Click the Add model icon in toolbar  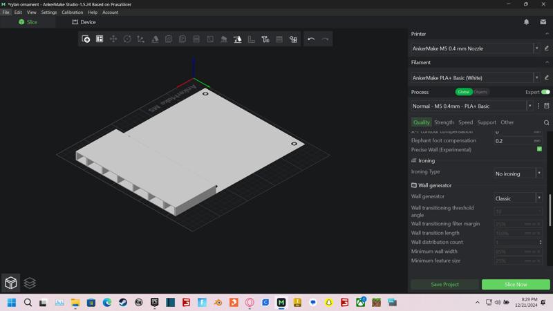click(86, 39)
